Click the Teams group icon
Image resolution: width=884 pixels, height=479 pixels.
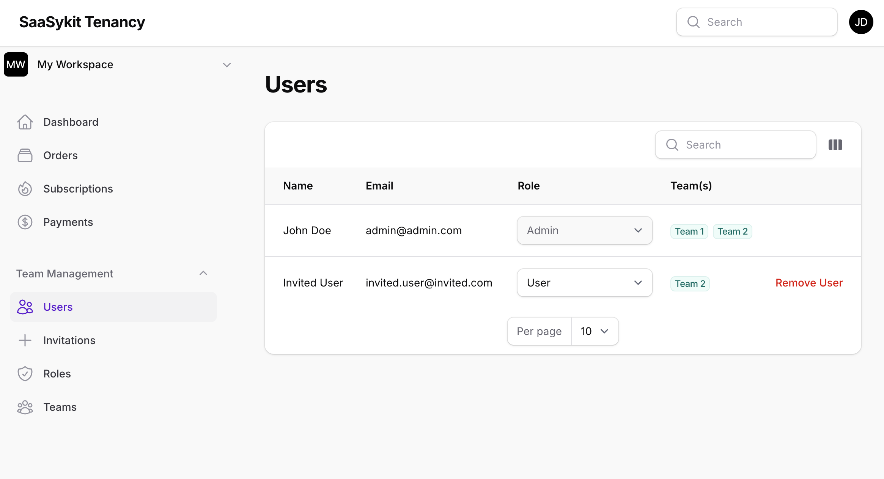25,407
